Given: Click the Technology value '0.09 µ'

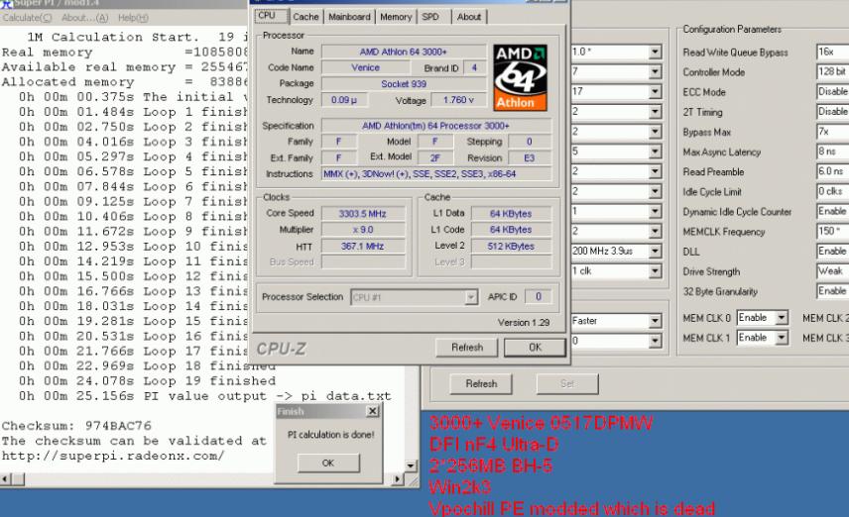Looking at the screenshot, I should point(344,100).
